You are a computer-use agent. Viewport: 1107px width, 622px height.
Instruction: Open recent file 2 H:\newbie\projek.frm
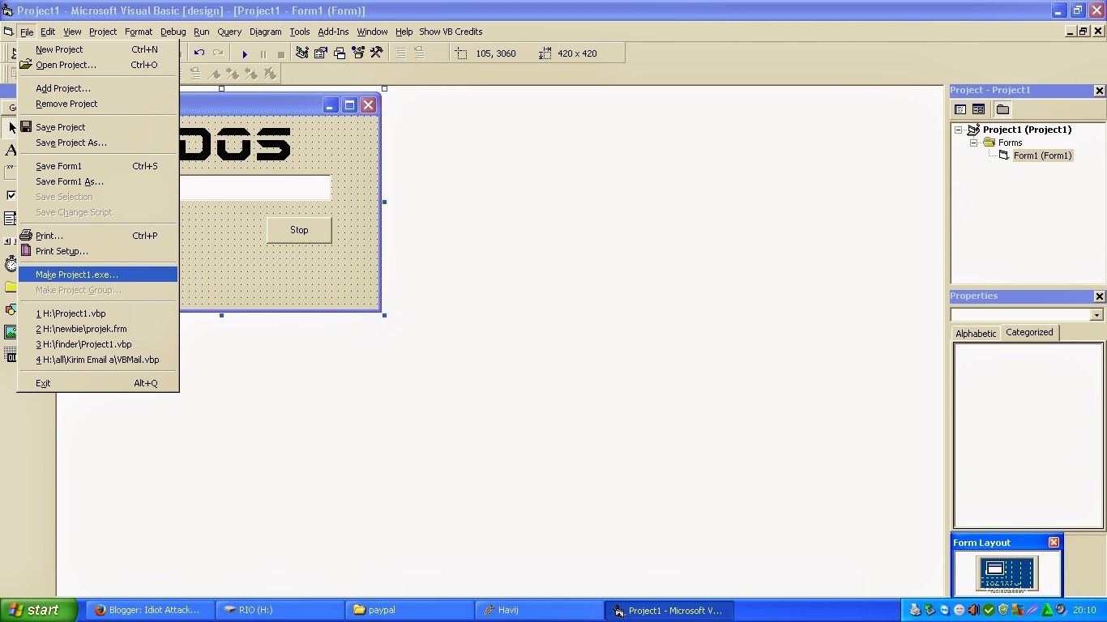coord(97,329)
